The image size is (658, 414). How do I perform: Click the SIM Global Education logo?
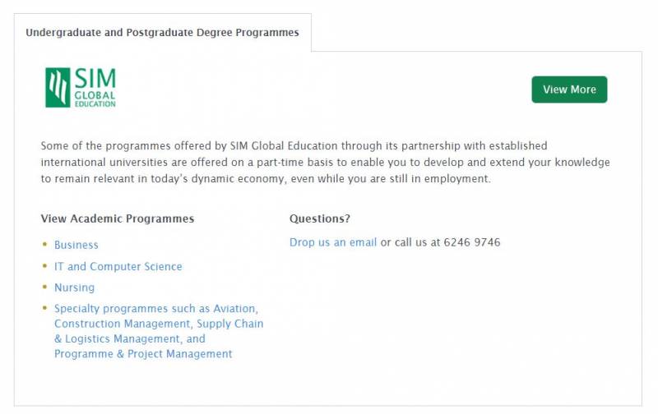pos(81,88)
